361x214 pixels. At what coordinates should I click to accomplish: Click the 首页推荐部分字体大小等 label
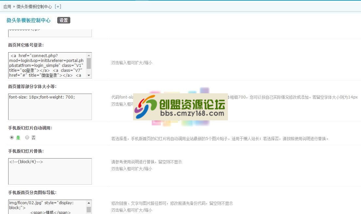32,86
